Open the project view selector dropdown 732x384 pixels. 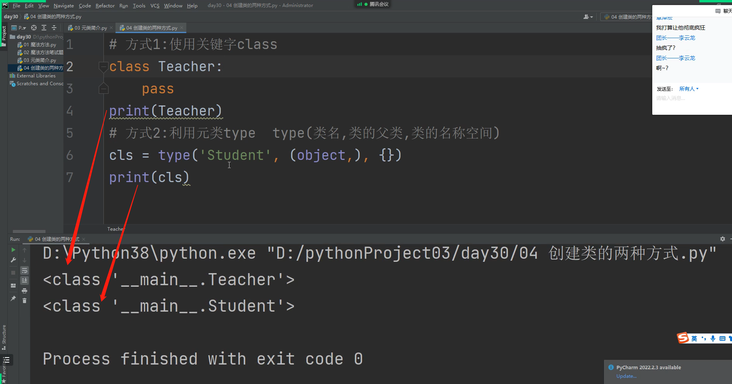[19, 28]
